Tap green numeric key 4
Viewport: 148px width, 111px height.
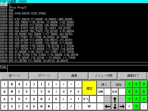pyautogui.click(x=129, y=92)
